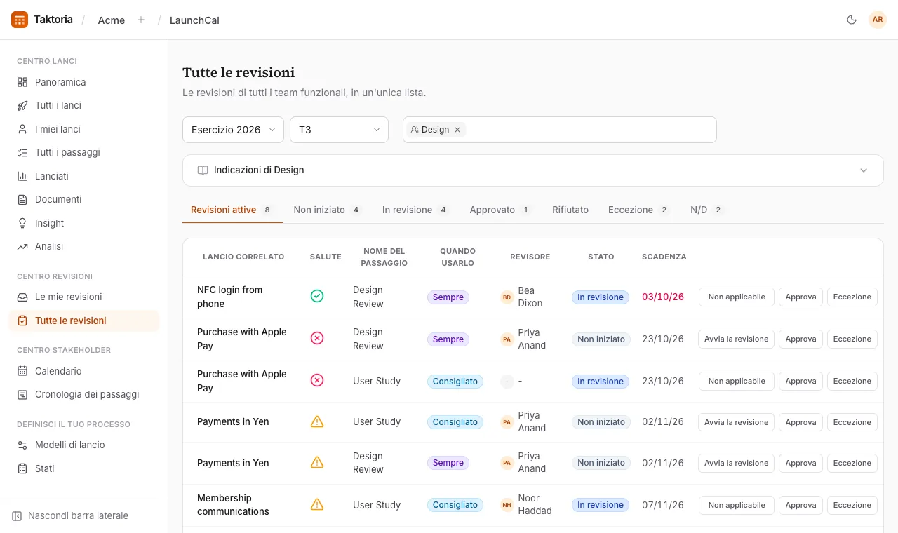Open Calendario page
898x533 pixels.
coord(84,371)
